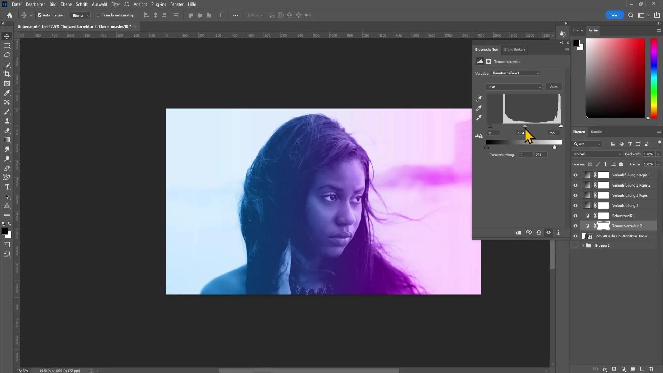The image size is (663, 373).
Task: Select the Pen tool
Action: pyautogui.click(x=7, y=168)
